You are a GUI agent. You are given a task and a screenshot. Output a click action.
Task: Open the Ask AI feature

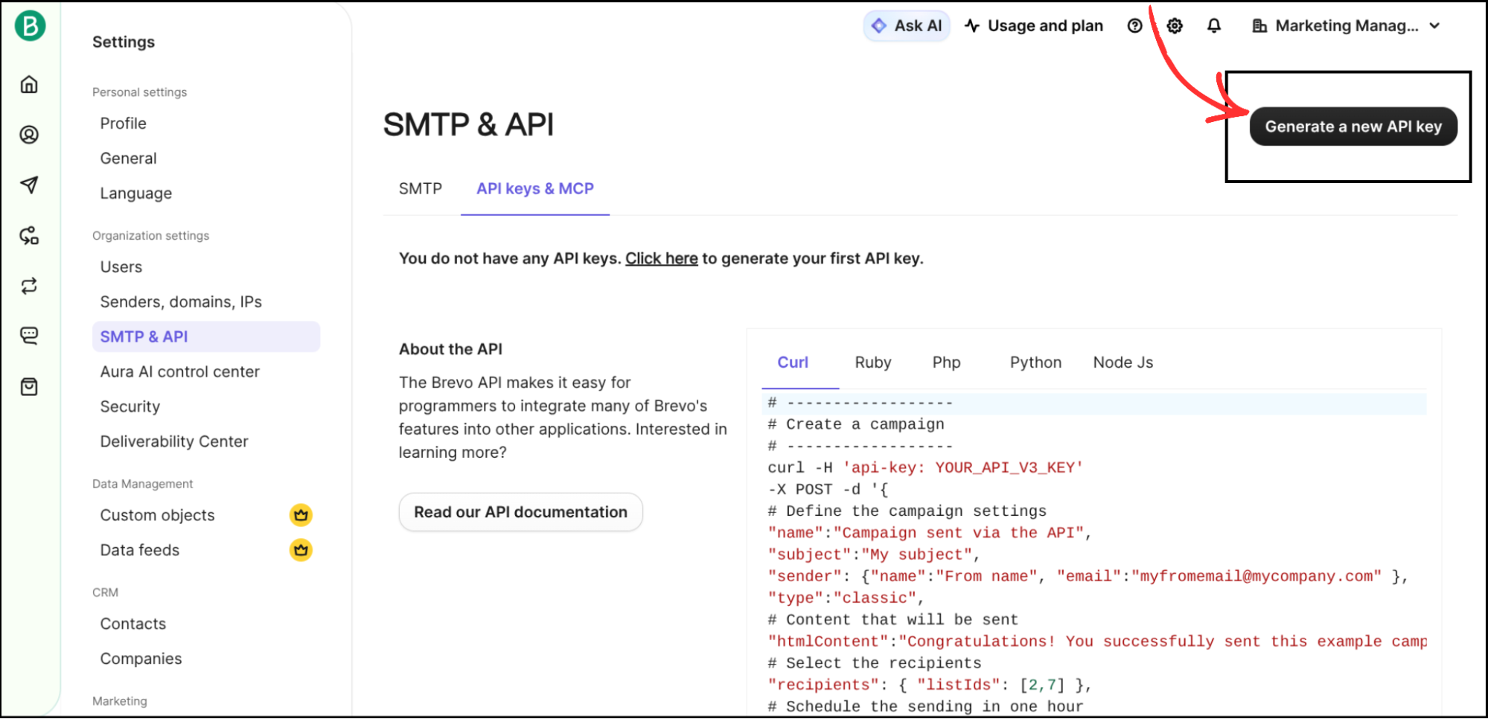click(x=906, y=25)
